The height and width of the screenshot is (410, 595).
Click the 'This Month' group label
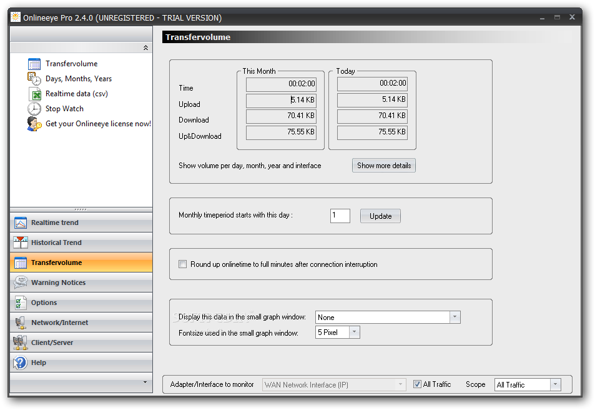[259, 71]
